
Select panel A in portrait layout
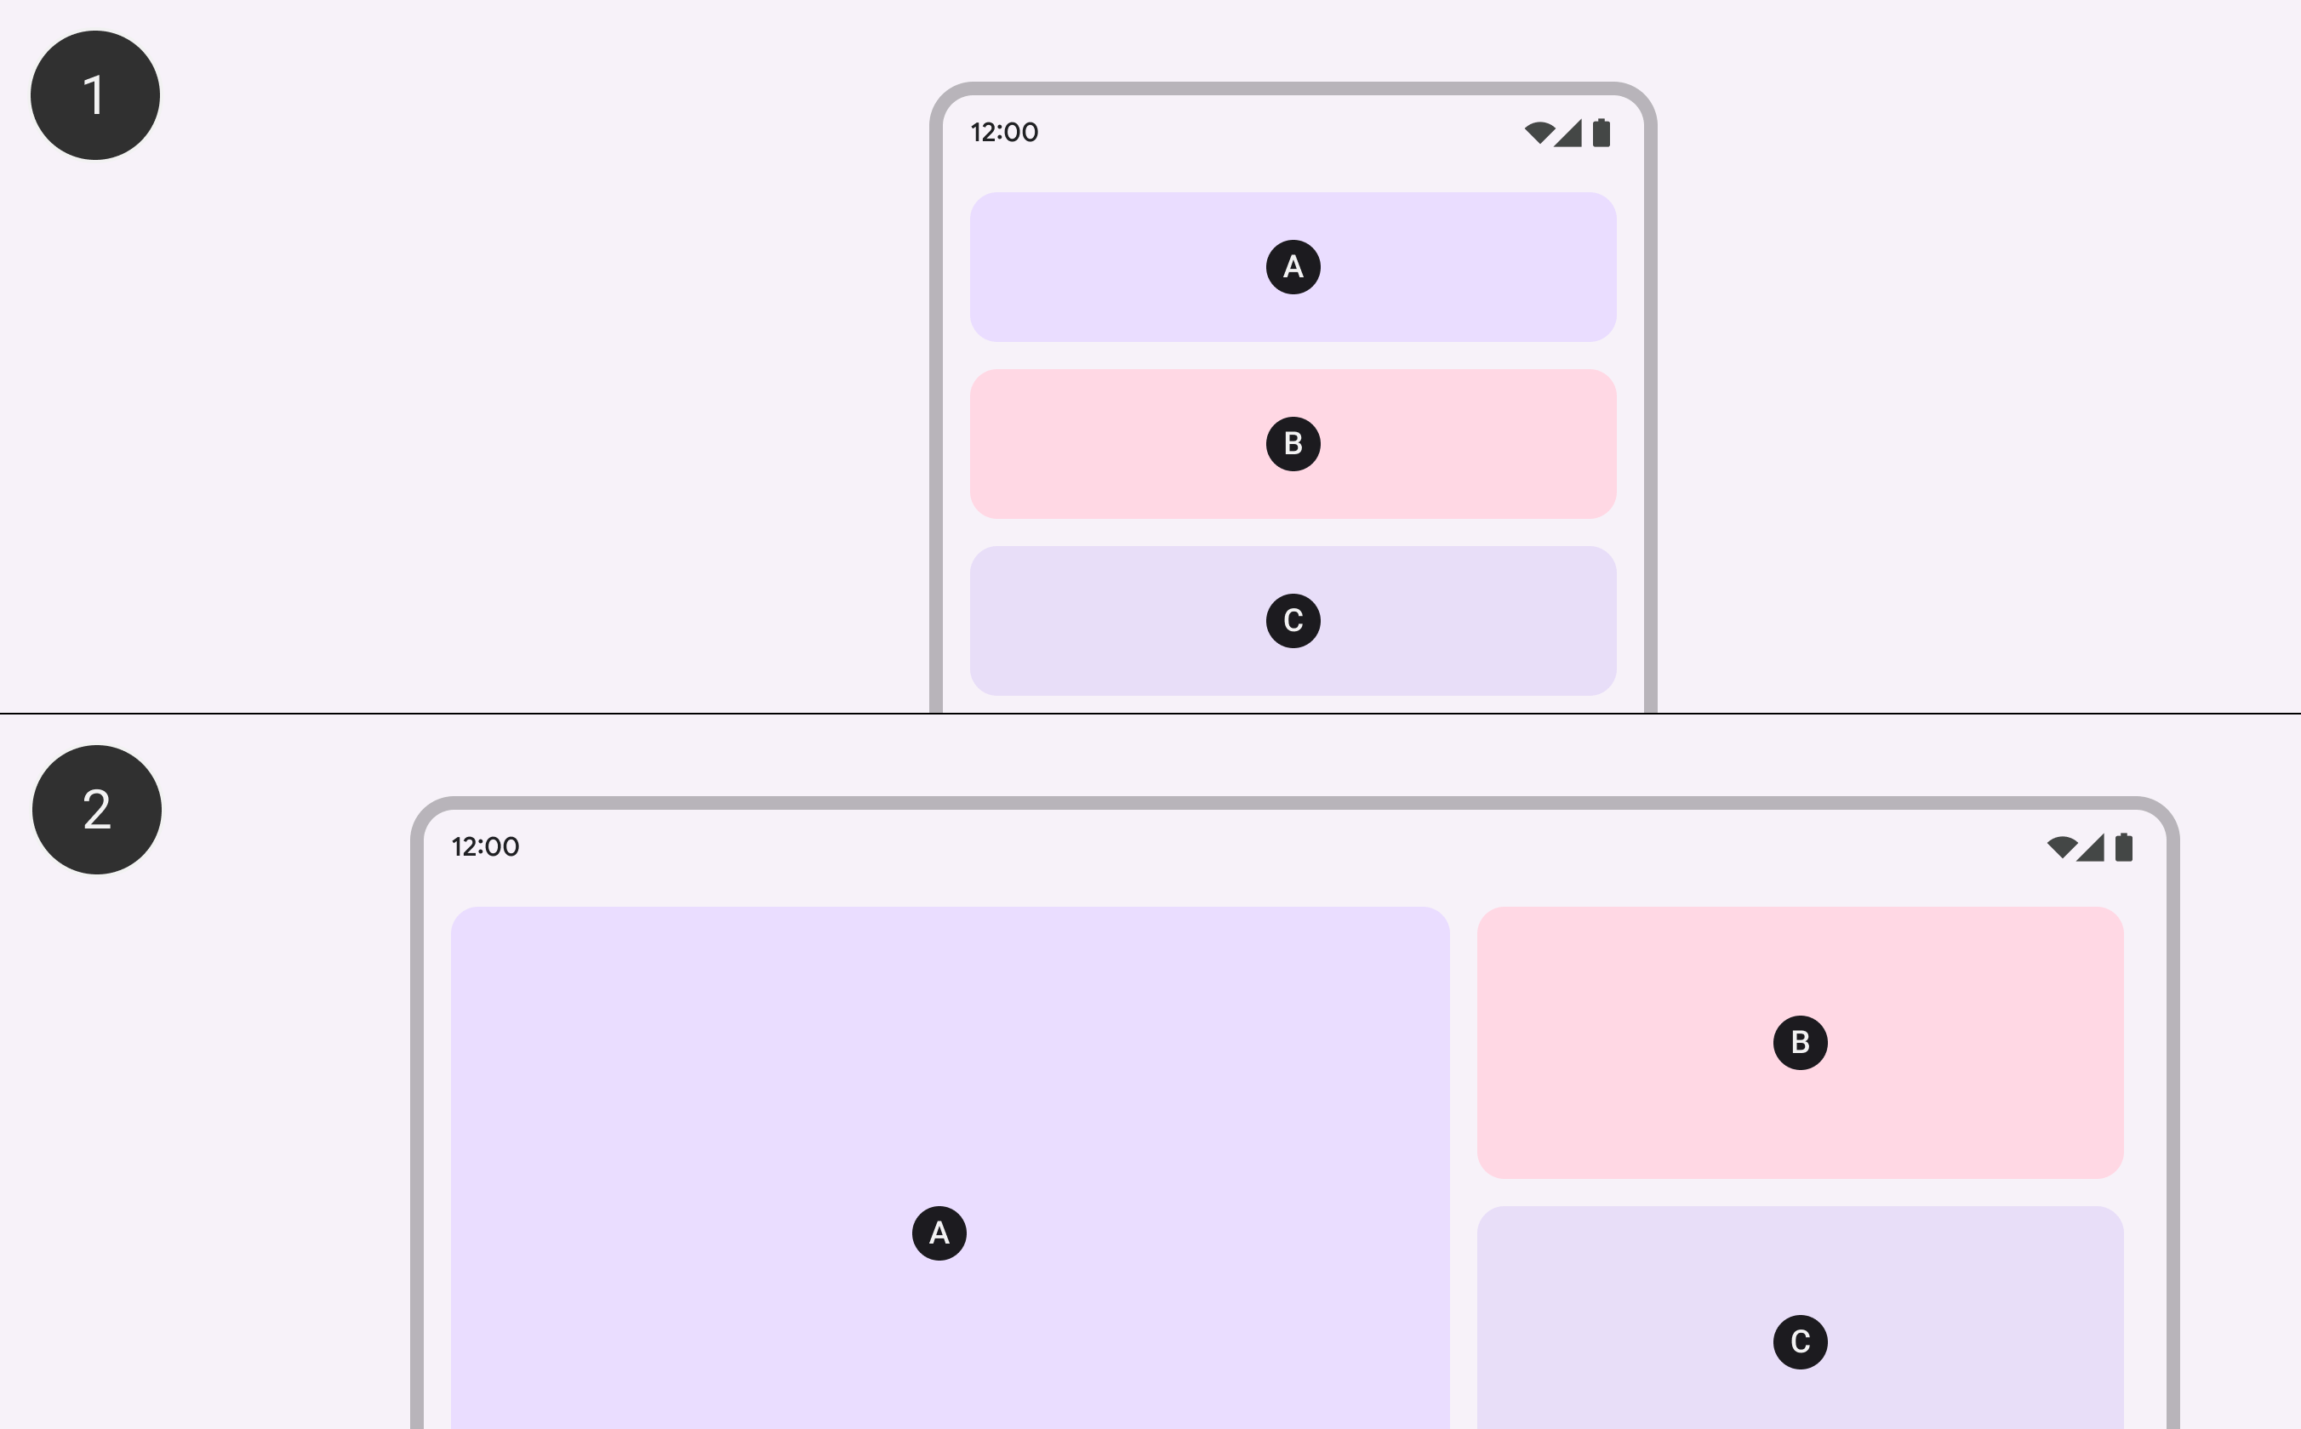[x=1293, y=267]
